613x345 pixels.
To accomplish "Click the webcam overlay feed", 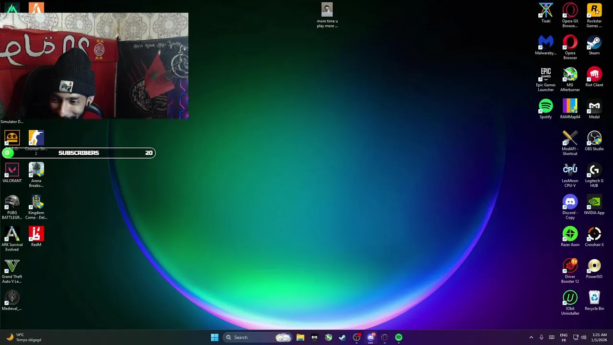I will [94, 66].
